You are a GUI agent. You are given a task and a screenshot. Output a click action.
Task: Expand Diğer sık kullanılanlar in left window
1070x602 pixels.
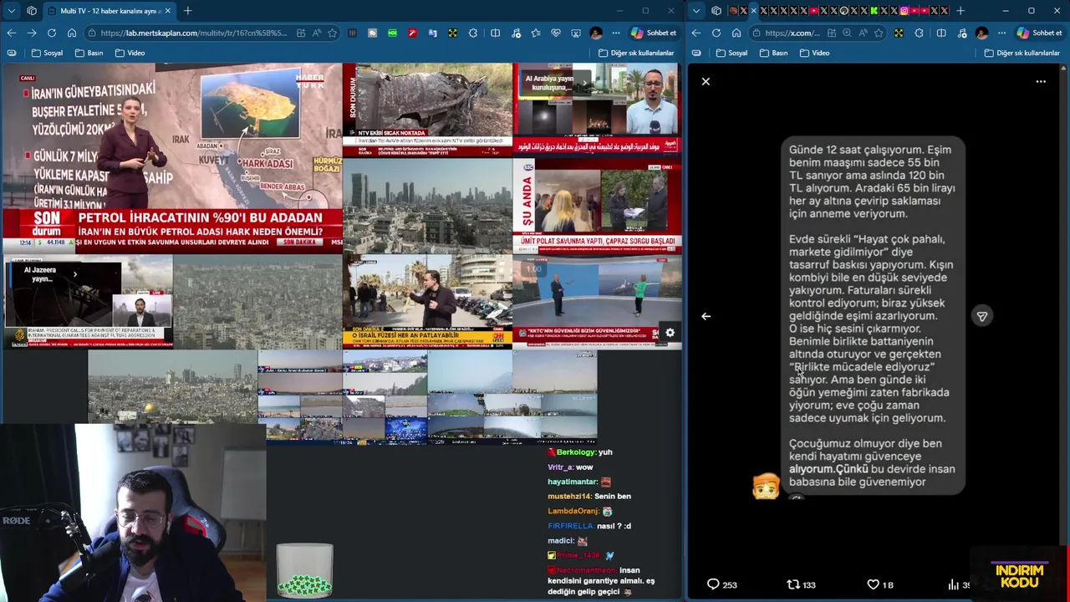(636, 53)
